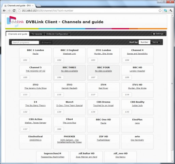Click channel number 109 box

(127, 77)
